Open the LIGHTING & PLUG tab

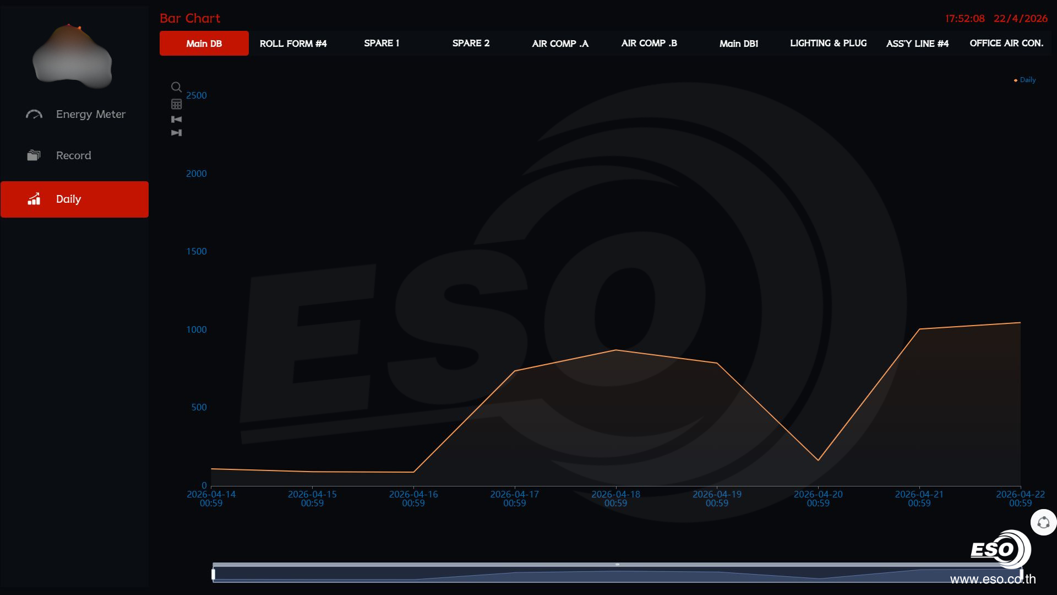coord(828,44)
